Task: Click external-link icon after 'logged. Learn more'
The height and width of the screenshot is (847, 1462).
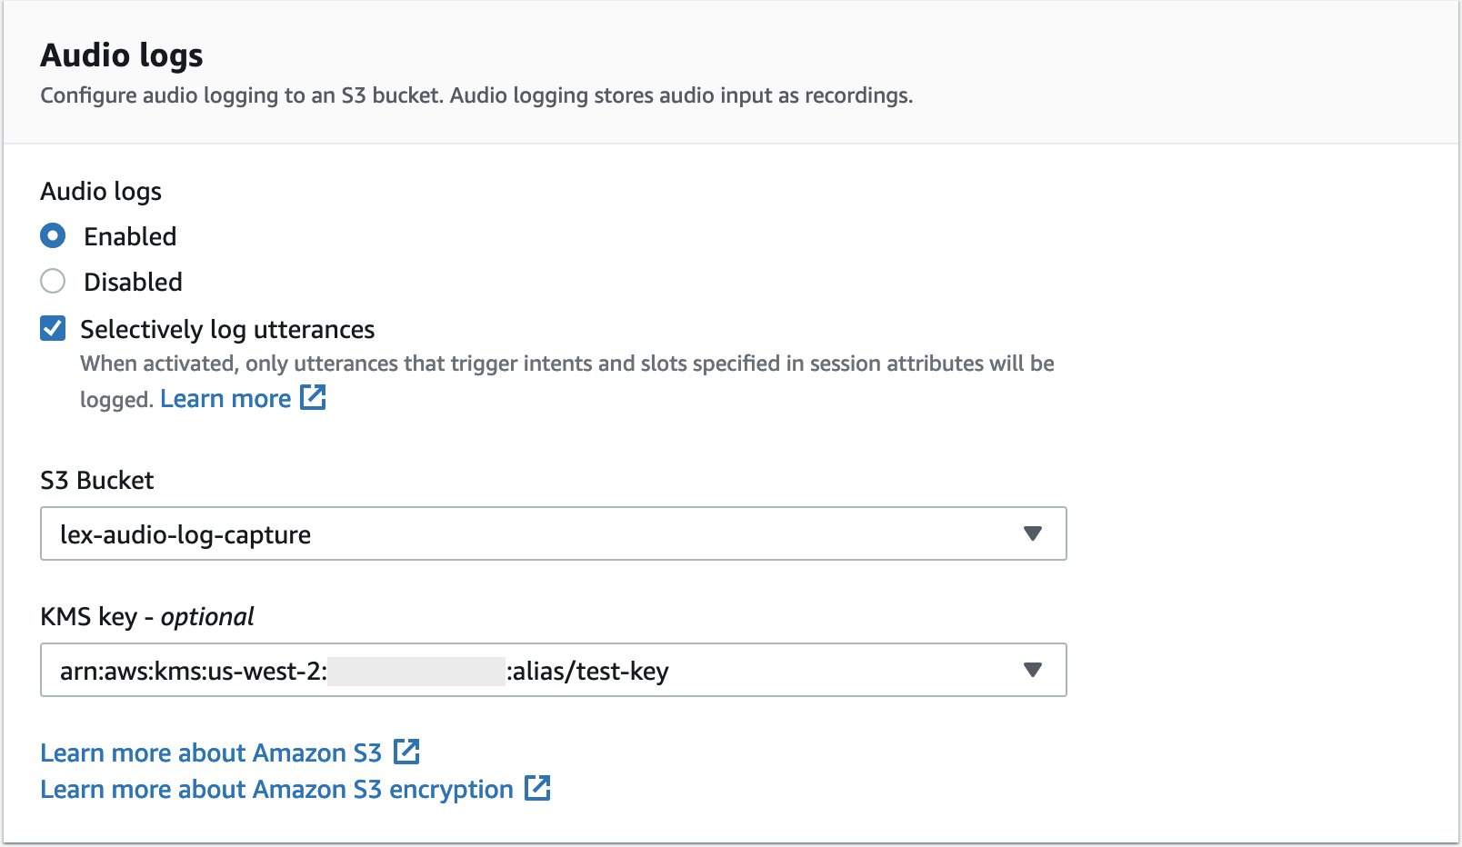Action: (313, 397)
